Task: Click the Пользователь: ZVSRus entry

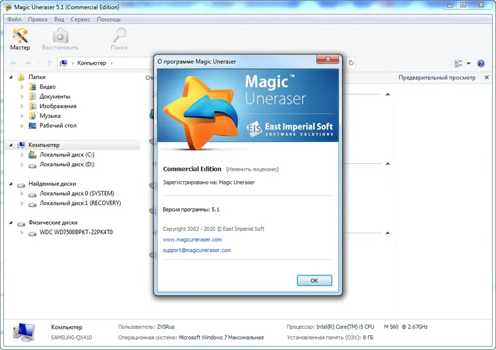Action: pos(146,326)
